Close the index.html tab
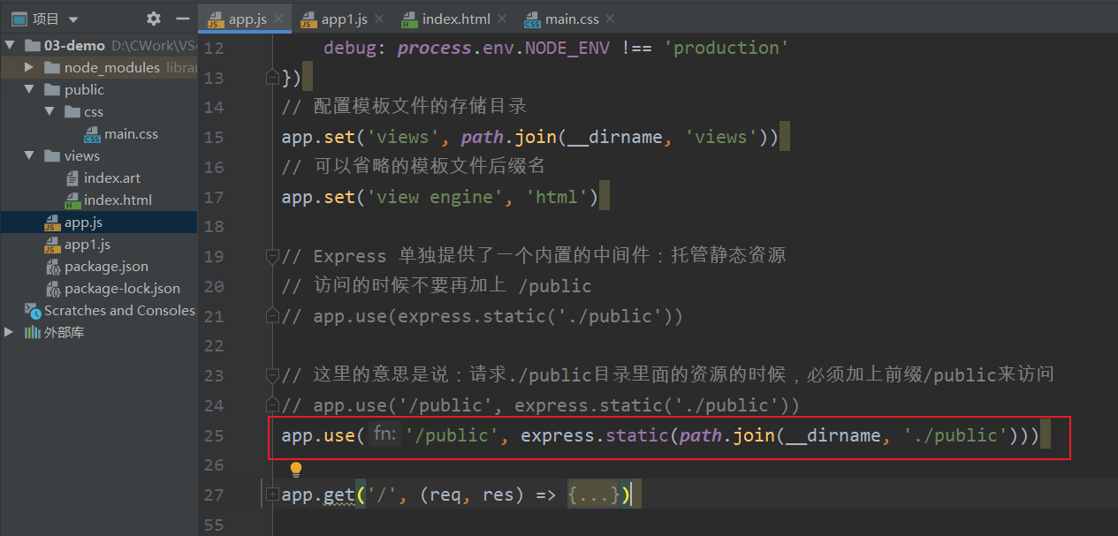Viewport: 1118px width, 536px height. (x=503, y=19)
